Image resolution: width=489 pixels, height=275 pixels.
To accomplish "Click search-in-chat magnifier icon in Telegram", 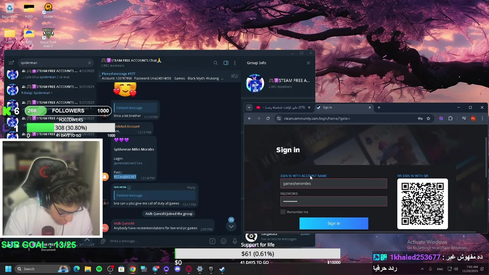I will (x=215, y=63).
